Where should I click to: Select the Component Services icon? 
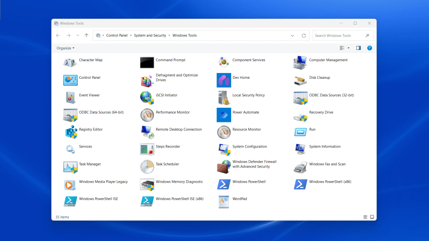click(x=224, y=62)
